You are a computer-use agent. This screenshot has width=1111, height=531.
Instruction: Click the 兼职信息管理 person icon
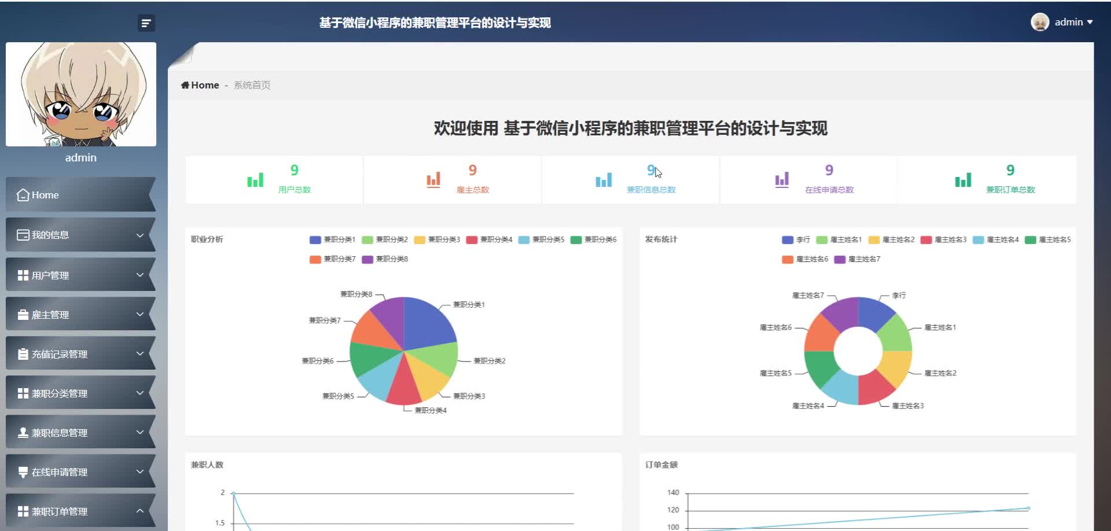[x=23, y=433]
